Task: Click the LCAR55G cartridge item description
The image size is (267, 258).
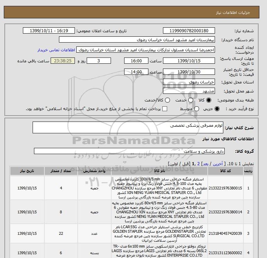Action: 160,233
